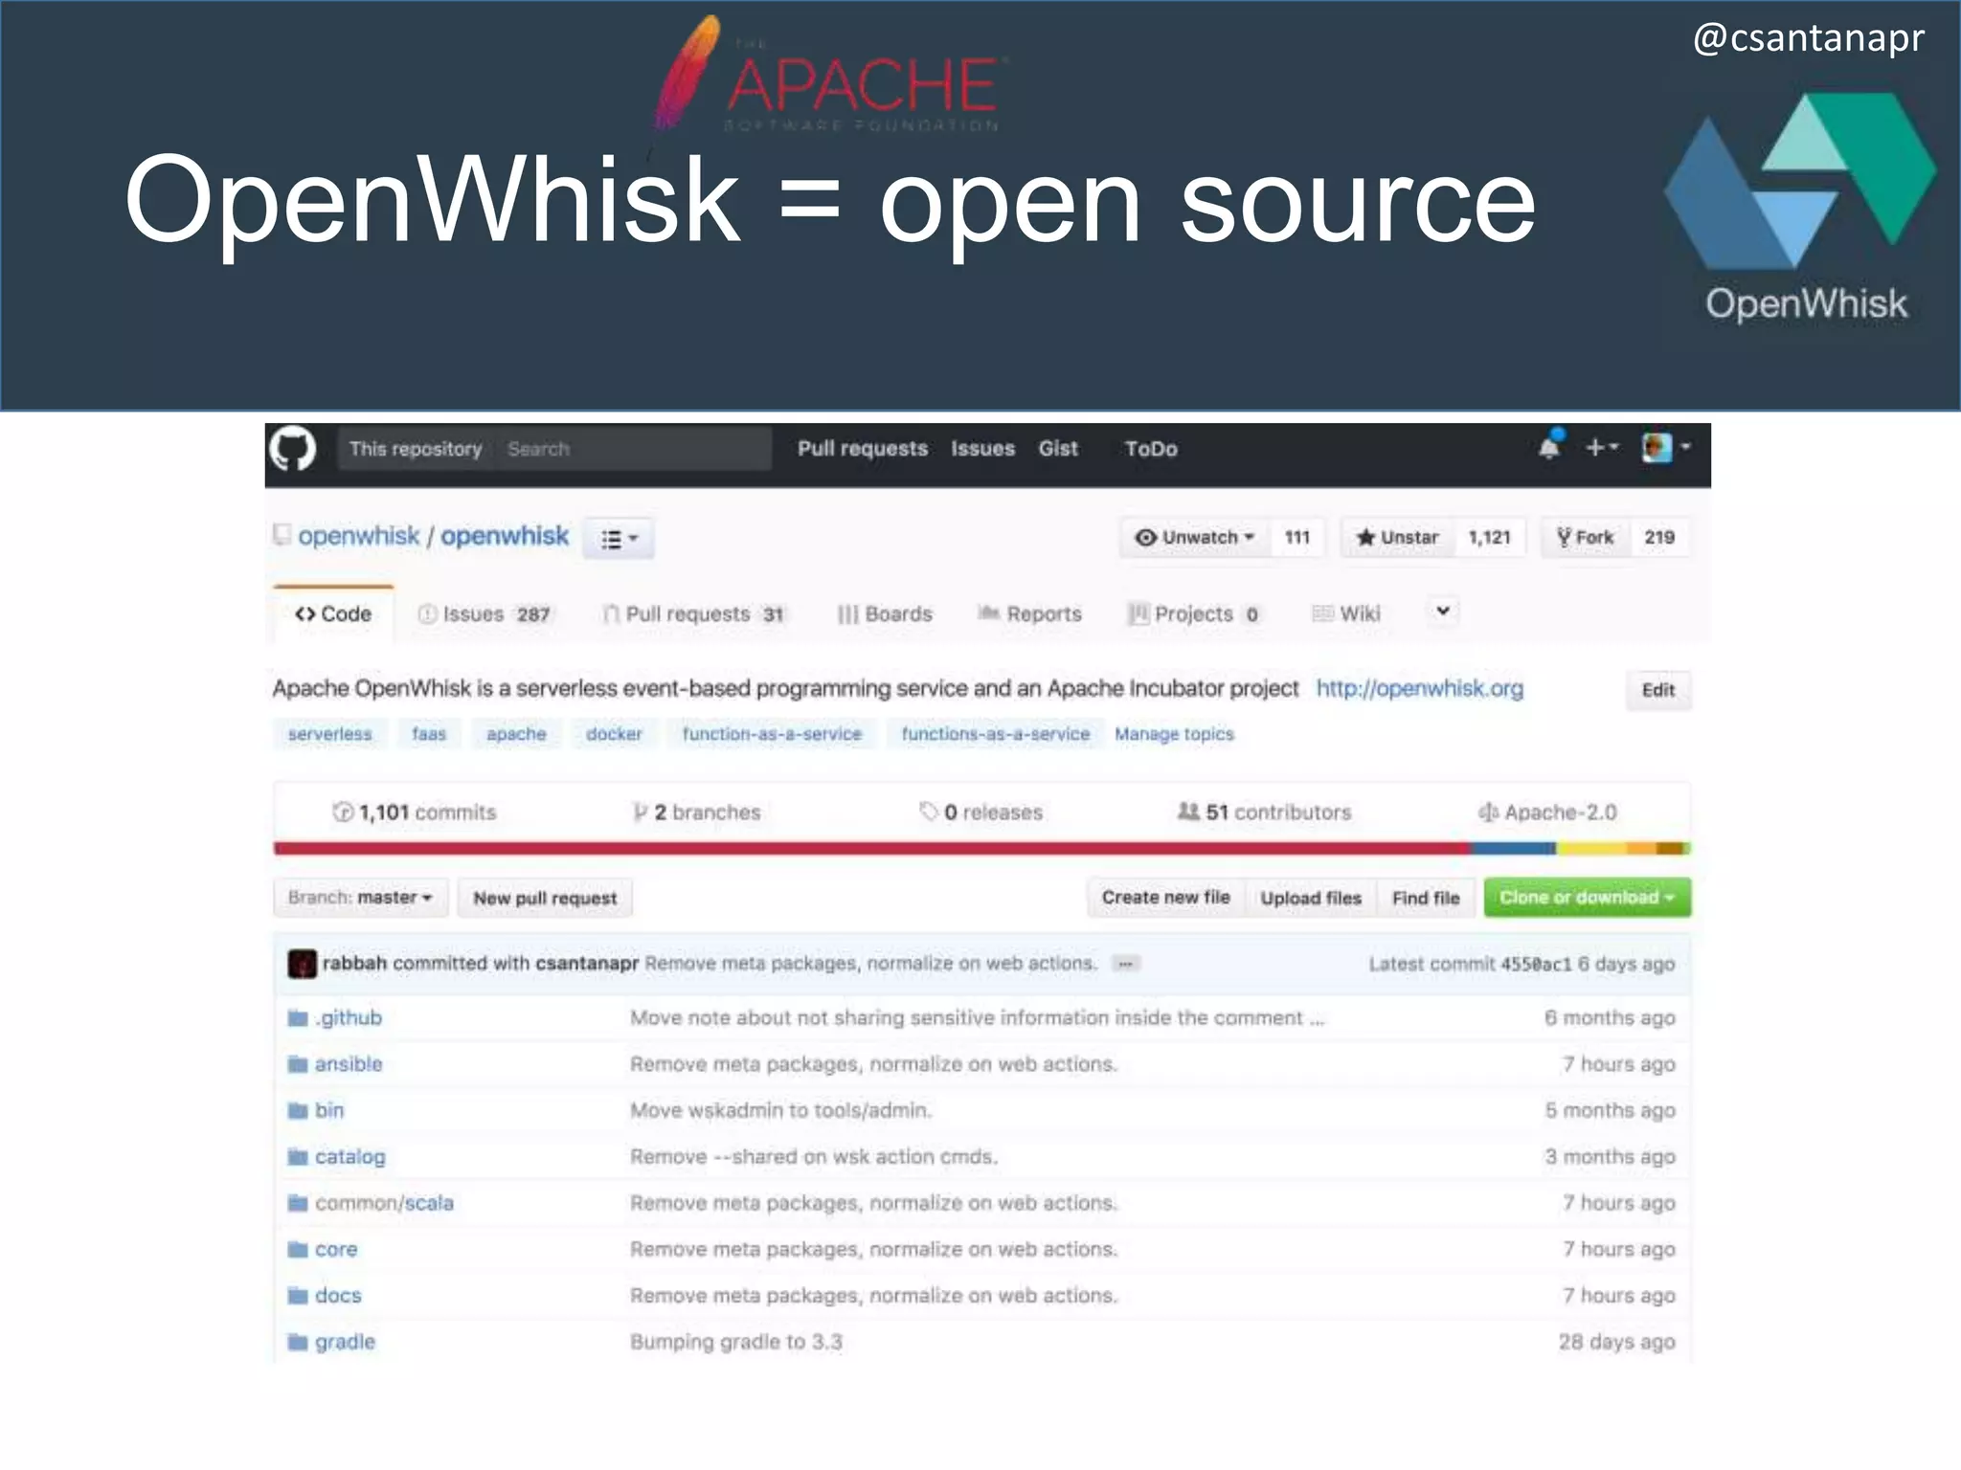Image resolution: width=1961 pixels, height=1470 pixels.
Task: Open the catalog folder
Action: pos(350,1157)
